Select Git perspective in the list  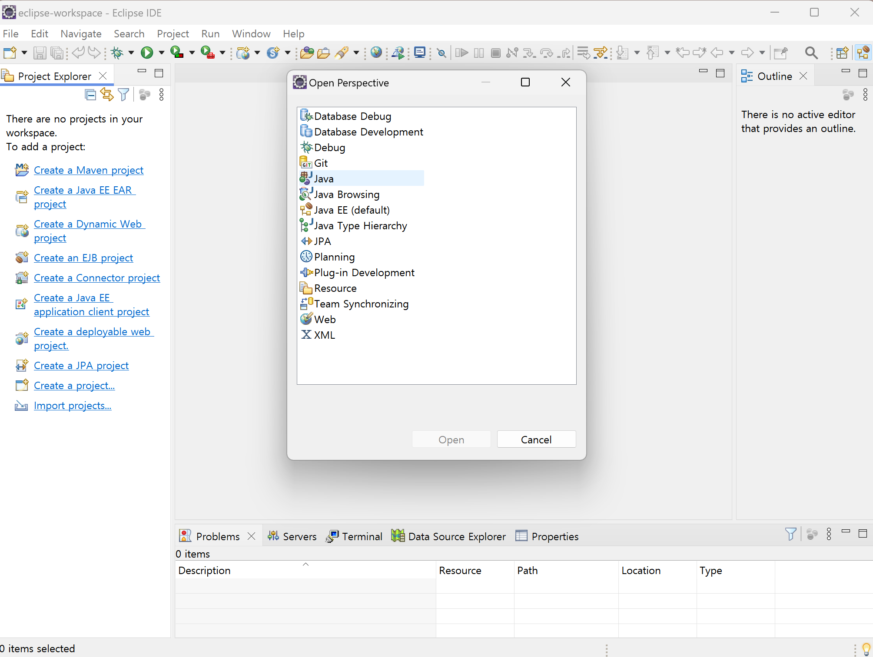coord(321,163)
